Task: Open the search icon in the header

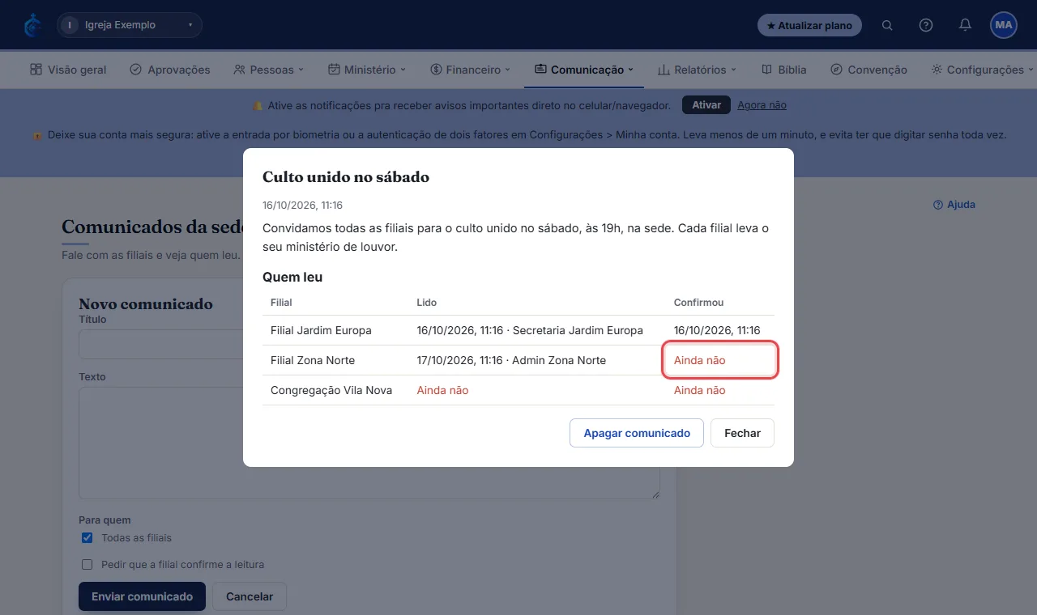Action: coord(887,25)
